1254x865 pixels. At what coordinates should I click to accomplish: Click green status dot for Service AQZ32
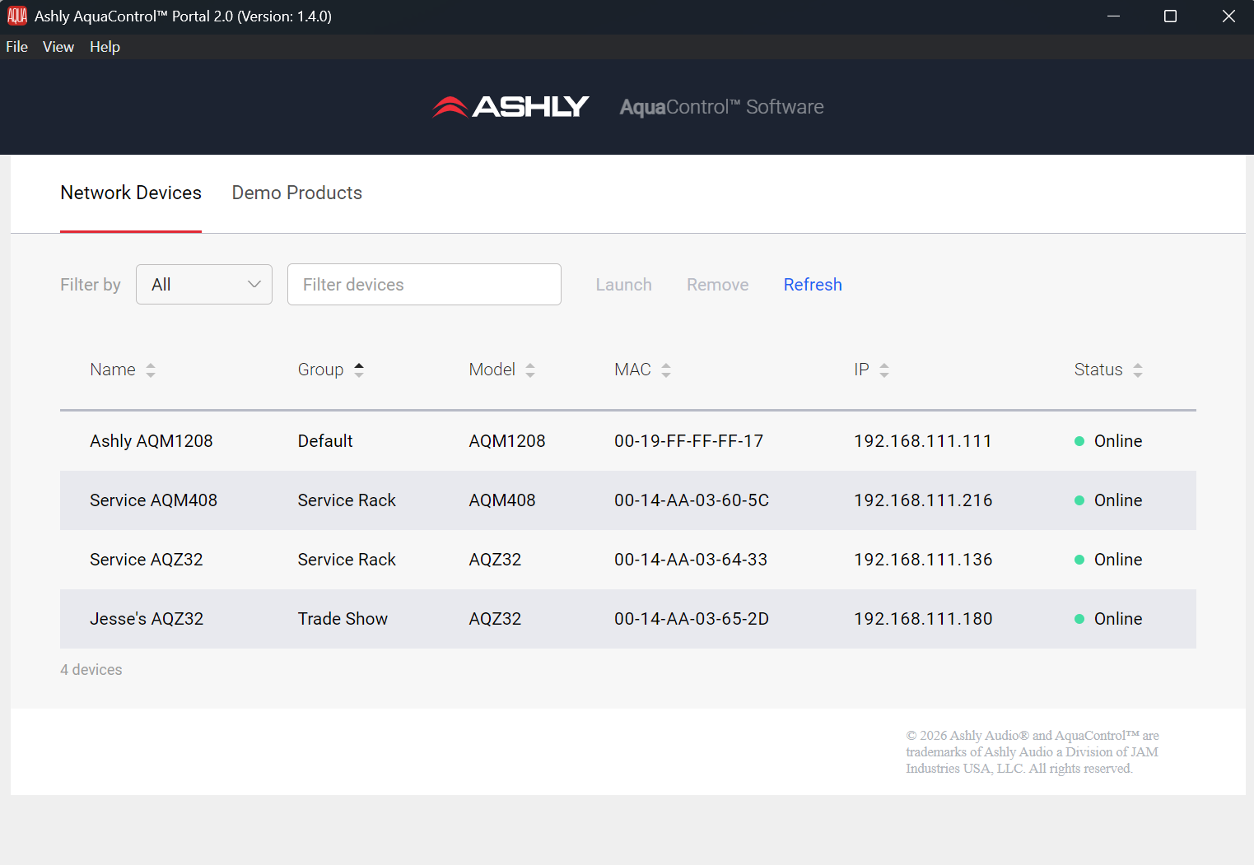click(1079, 560)
